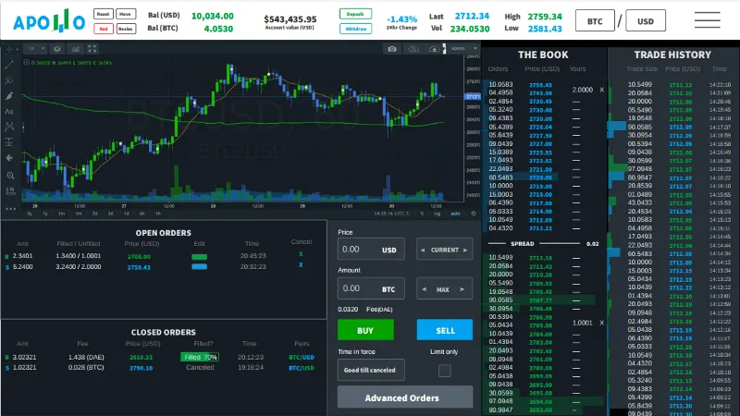Toggle the Limit only checkbox
The height and width of the screenshot is (416, 740).
point(445,371)
